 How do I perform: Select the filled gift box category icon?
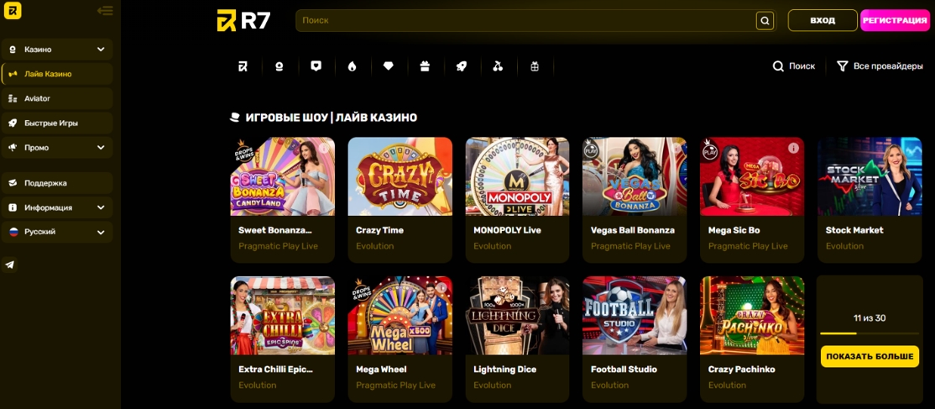425,66
